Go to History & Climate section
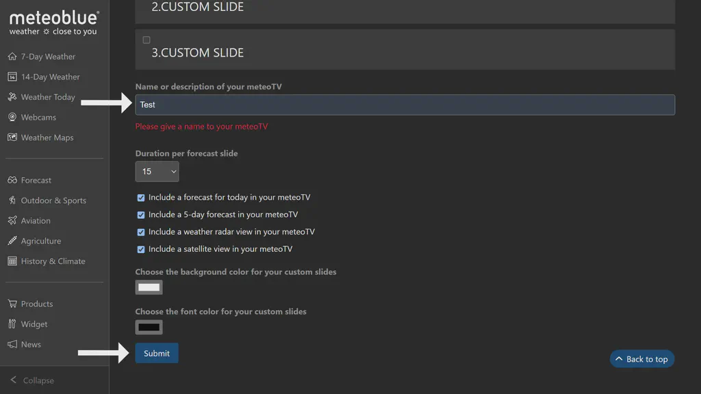 click(x=53, y=261)
